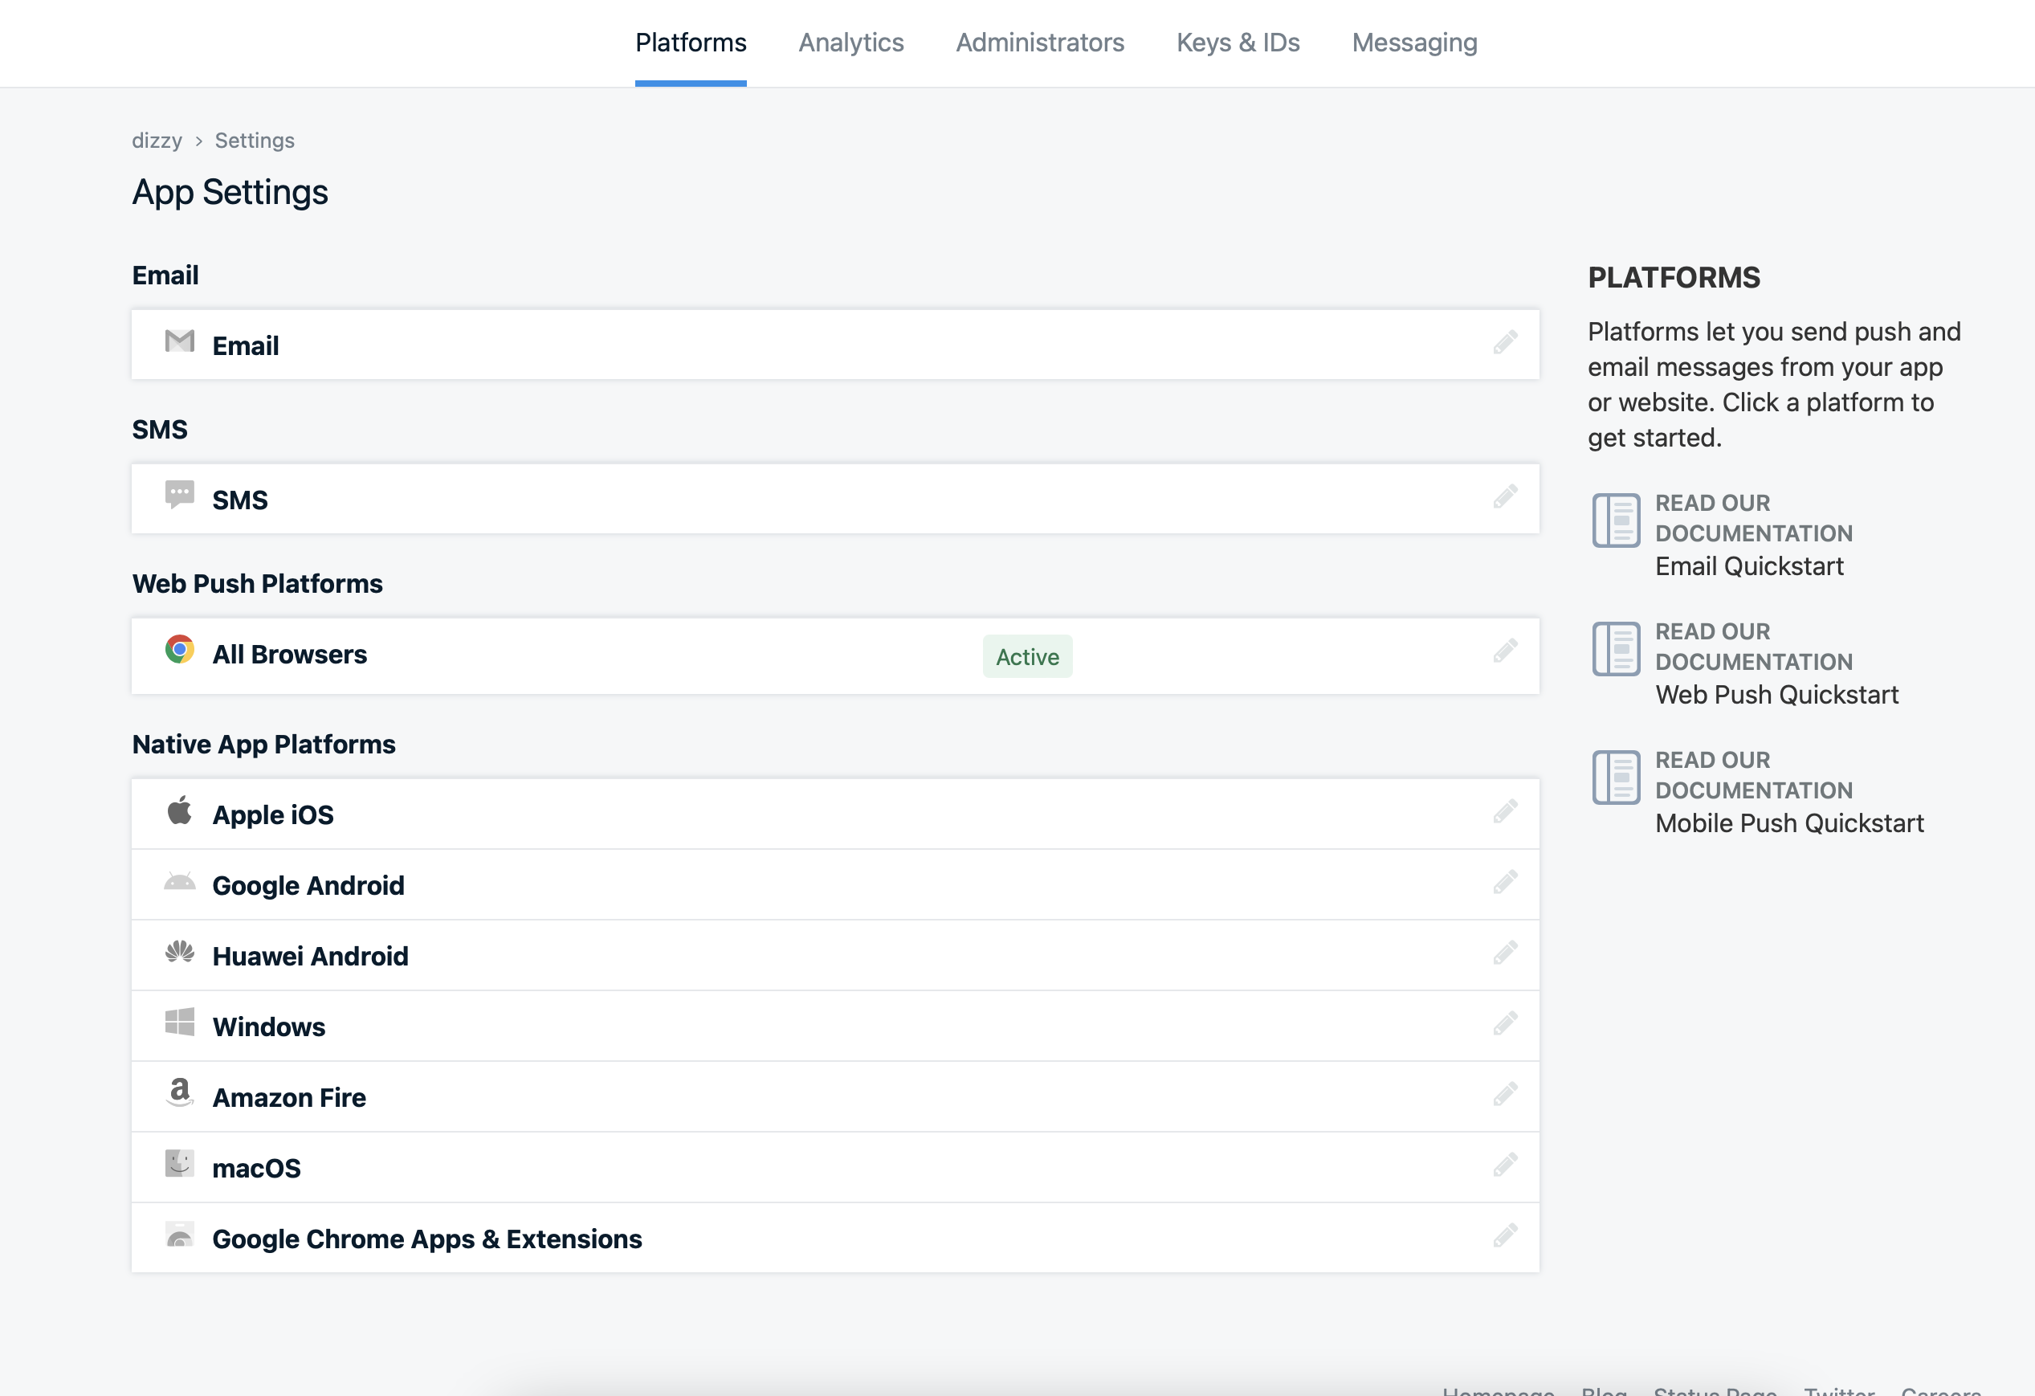
Task: Open the Mobile Push Quickstart link
Action: [x=1789, y=823]
